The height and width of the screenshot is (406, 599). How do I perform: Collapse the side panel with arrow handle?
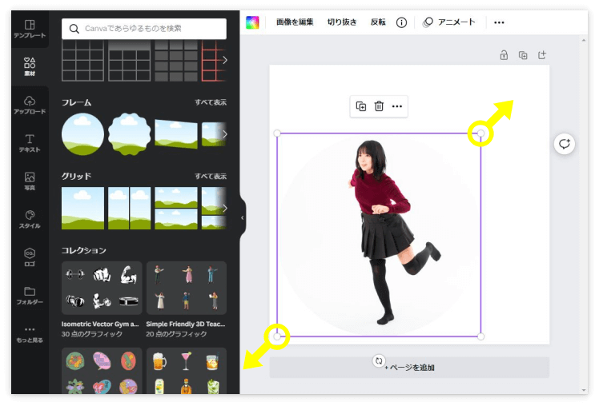tap(242, 217)
